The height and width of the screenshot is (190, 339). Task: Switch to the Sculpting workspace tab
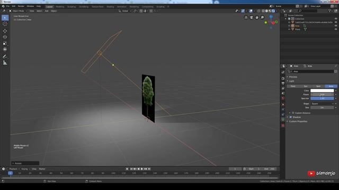[x=72, y=7]
